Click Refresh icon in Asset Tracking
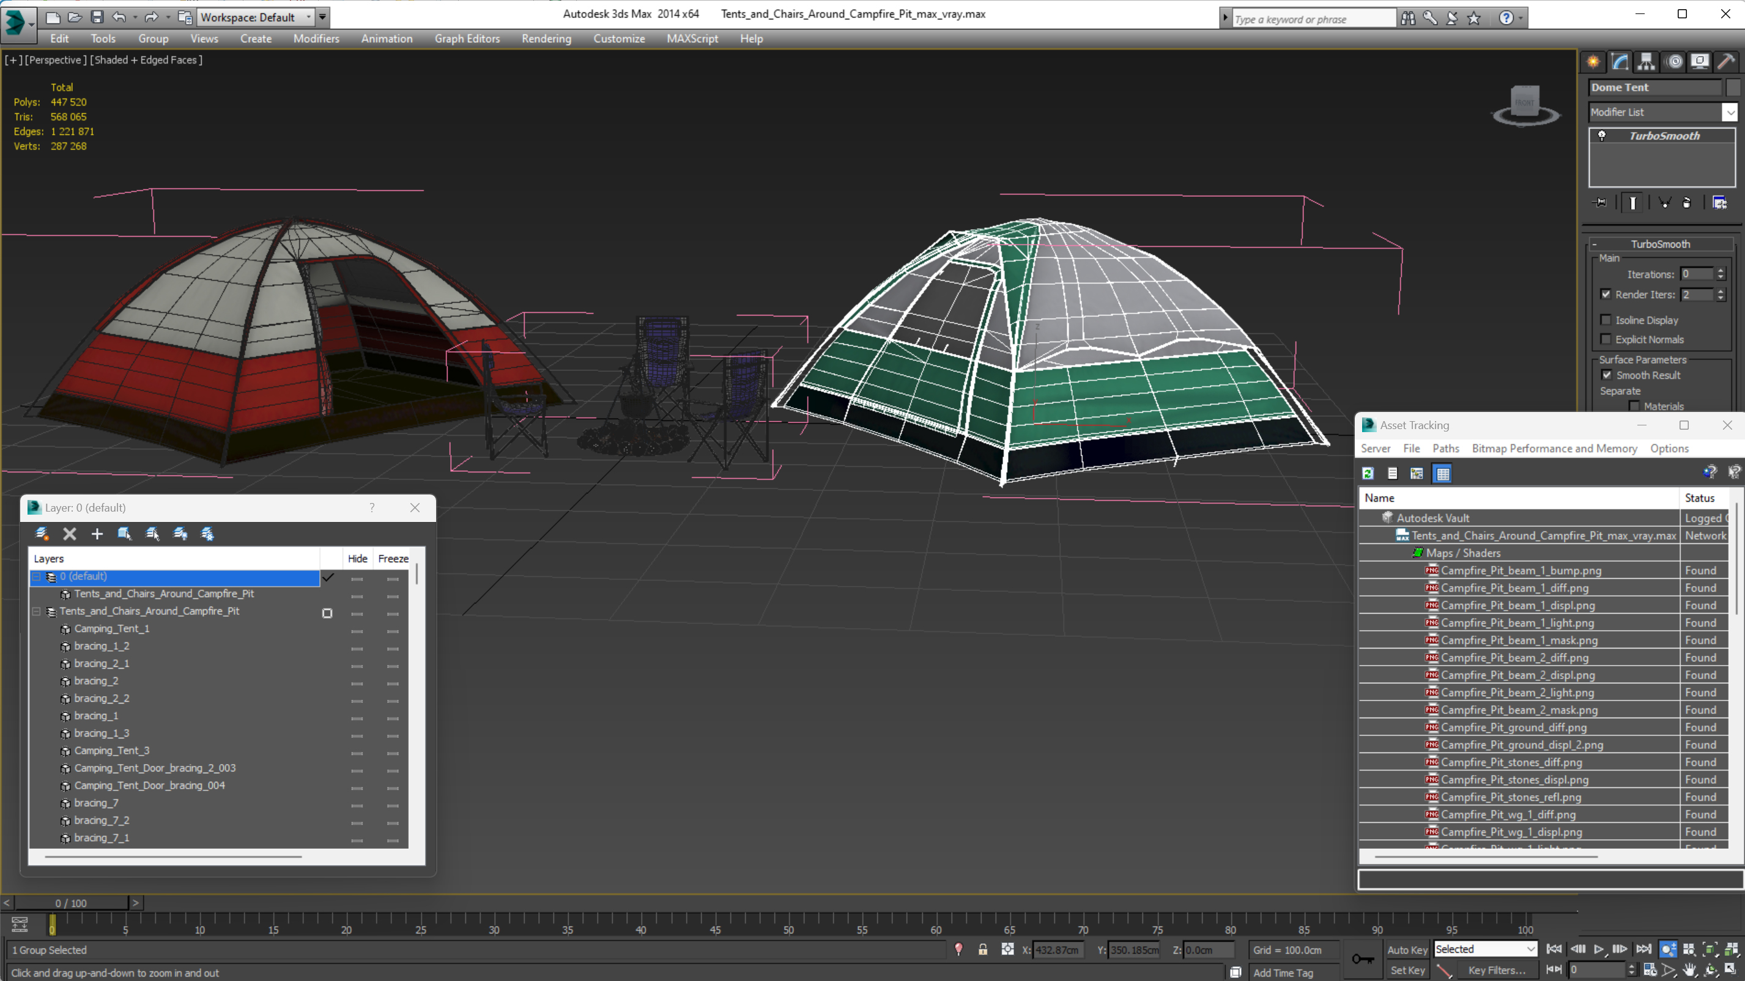Viewport: 1745px width, 981px height. (1368, 473)
